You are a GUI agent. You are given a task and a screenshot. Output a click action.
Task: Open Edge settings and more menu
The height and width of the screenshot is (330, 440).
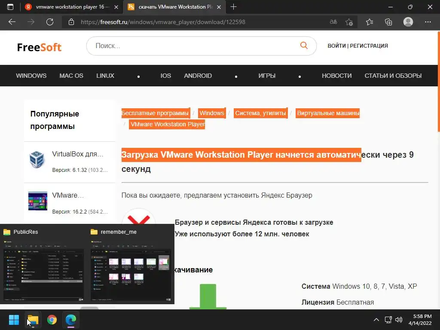[x=428, y=22]
